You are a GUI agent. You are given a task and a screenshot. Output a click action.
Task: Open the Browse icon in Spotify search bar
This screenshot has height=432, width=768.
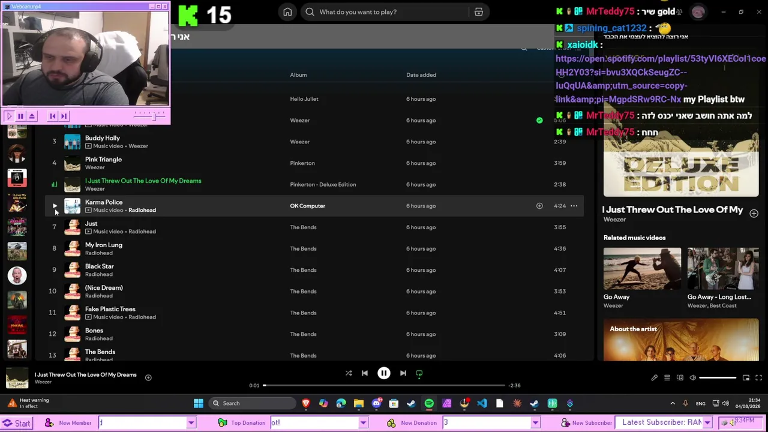pyautogui.click(x=479, y=12)
